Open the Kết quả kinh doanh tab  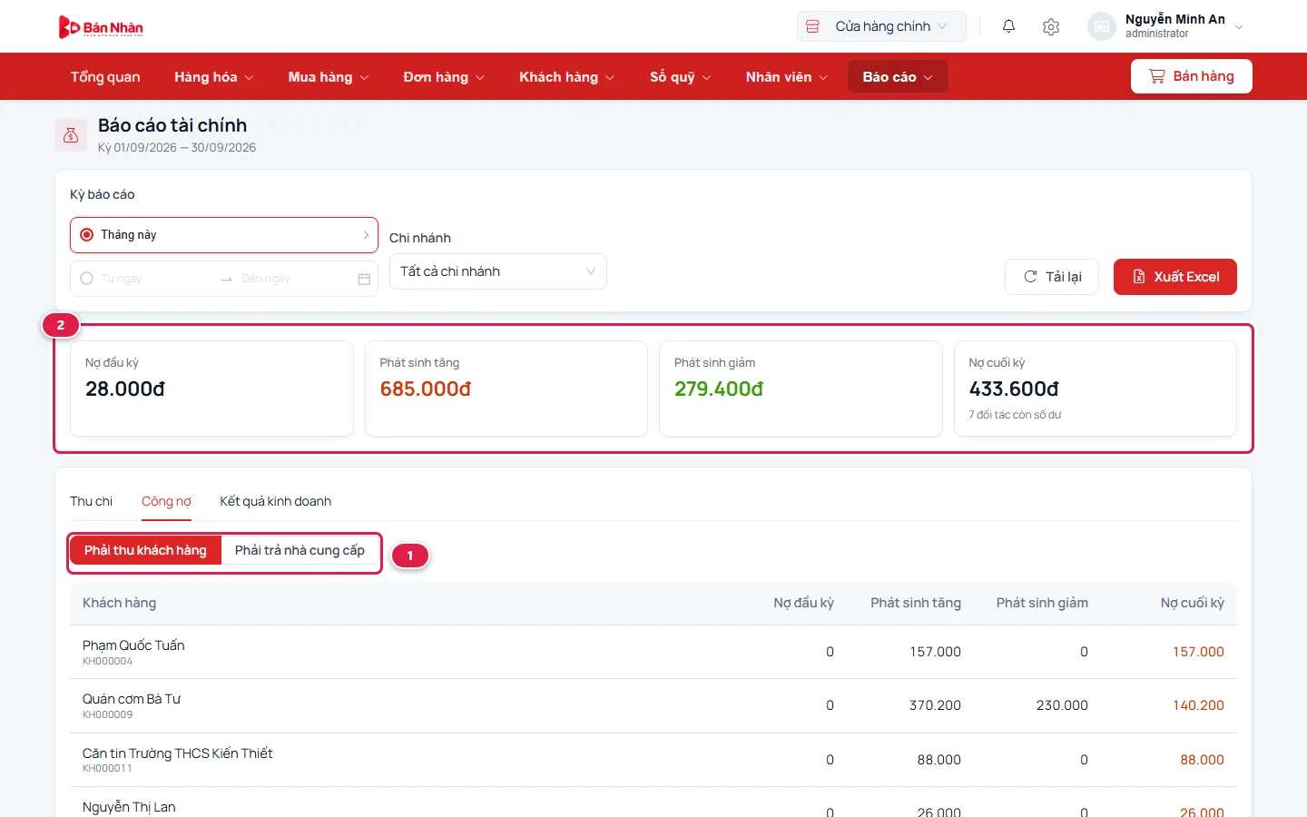click(275, 501)
